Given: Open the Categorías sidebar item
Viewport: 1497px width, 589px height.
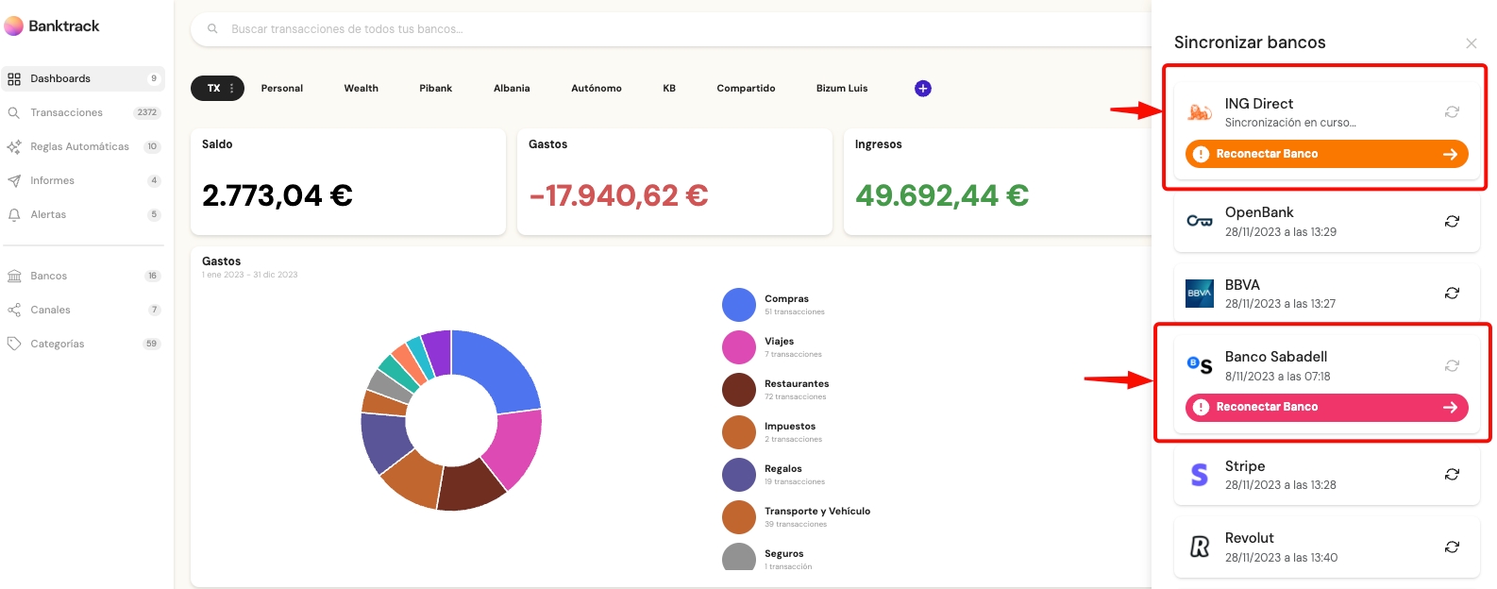Looking at the screenshot, I should pos(57,344).
